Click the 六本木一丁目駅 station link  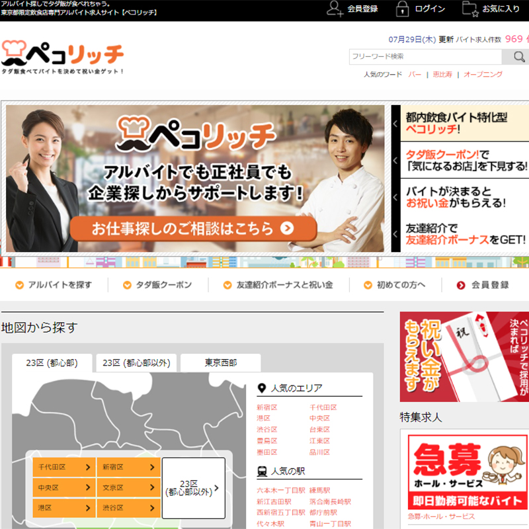pos(280,491)
